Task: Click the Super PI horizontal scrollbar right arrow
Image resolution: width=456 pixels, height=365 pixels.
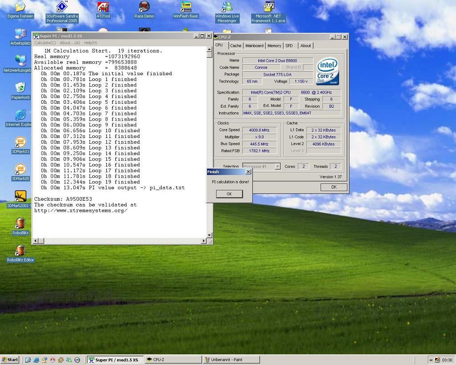Action: (204, 241)
